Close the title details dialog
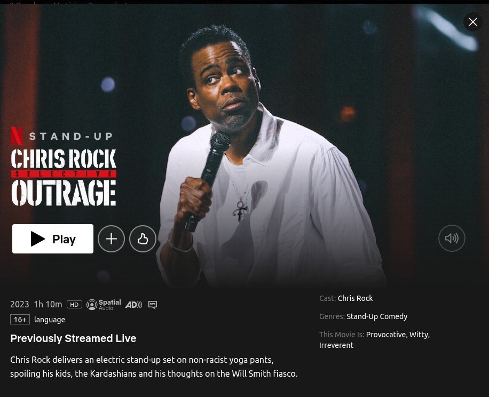 pyautogui.click(x=473, y=22)
